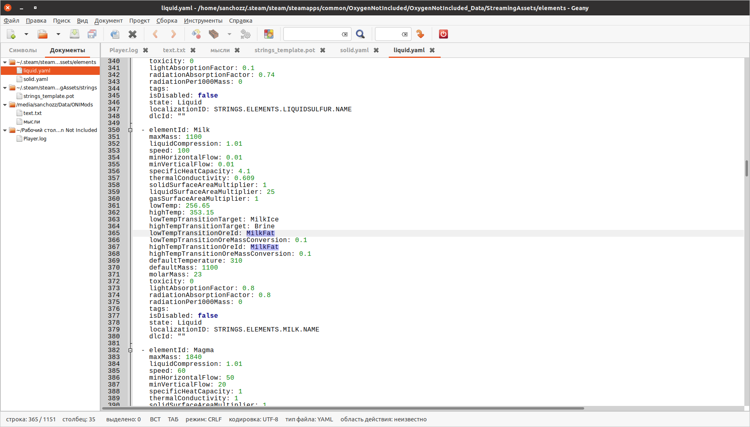Open the recent files dropdown arrow
The image size is (750, 427).
coord(58,34)
